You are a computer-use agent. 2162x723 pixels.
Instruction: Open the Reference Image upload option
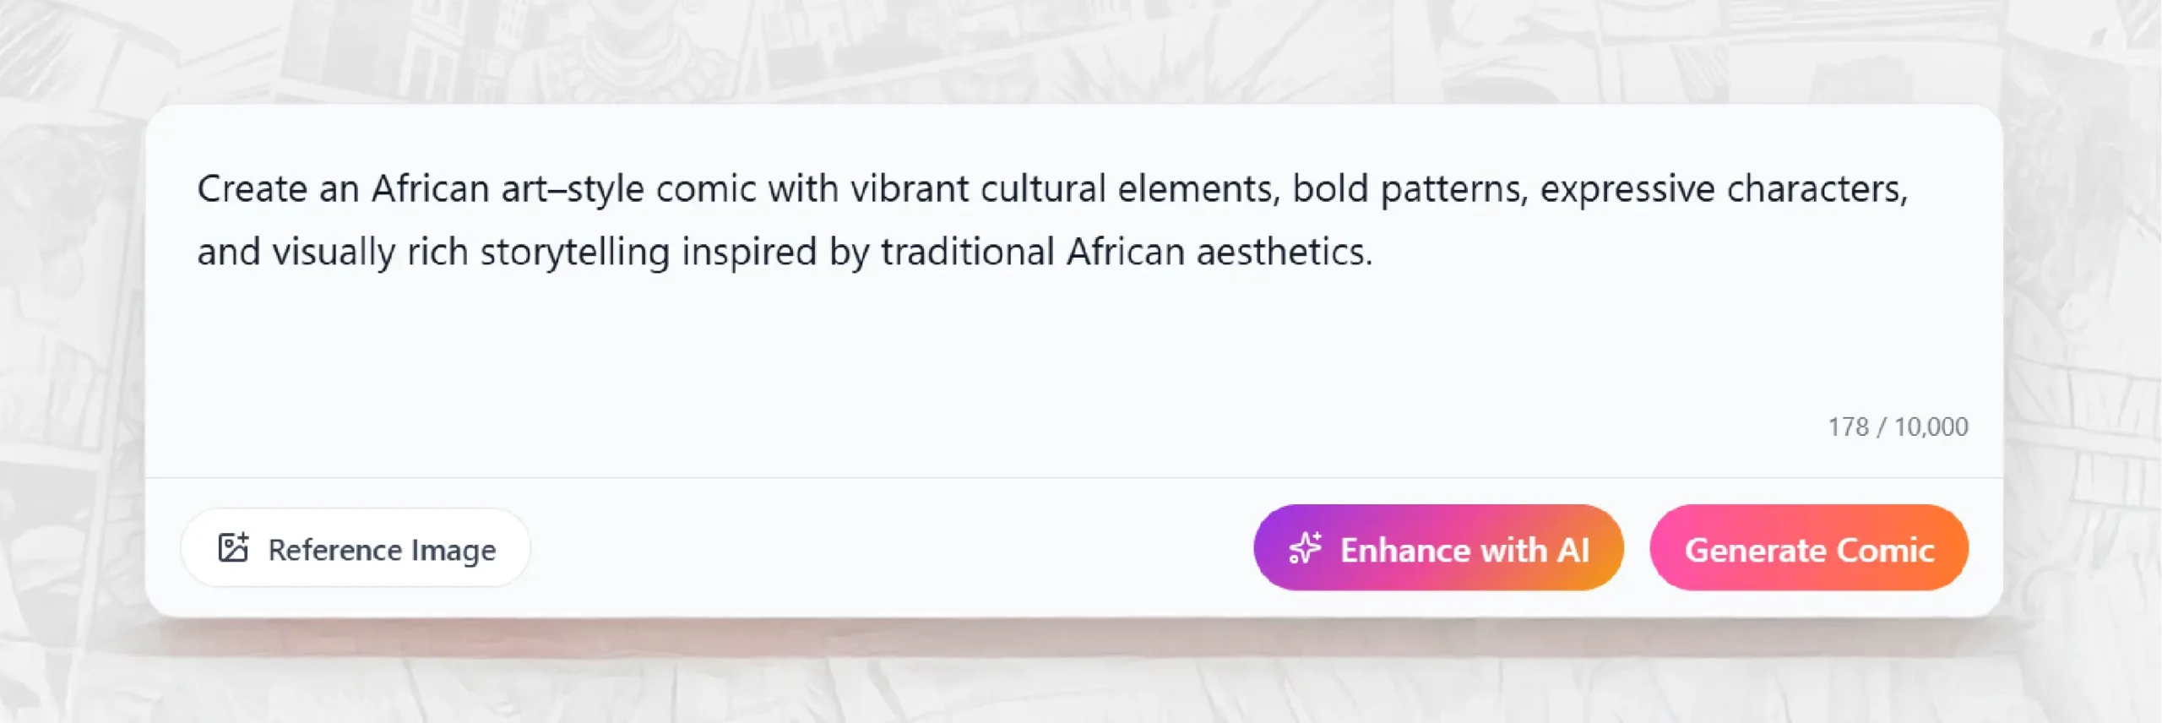tap(356, 548)
